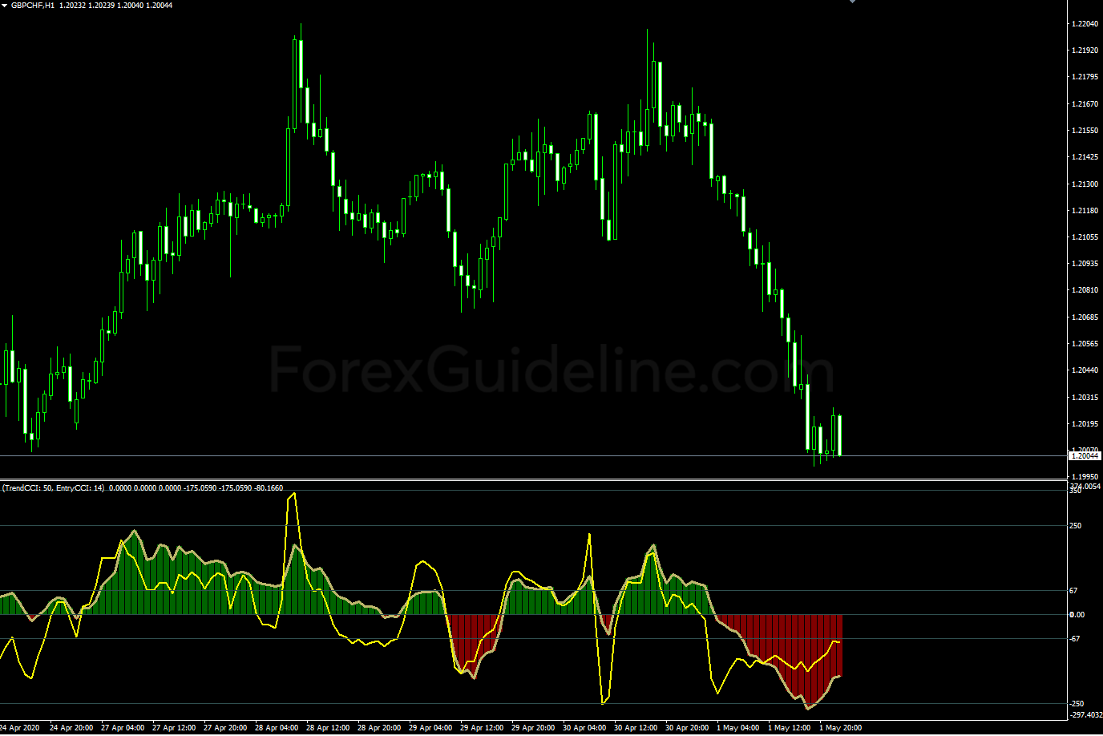Click the small arrow before GBPCHF,H1
Image resolution: width=1103 pixels, height=736 pixels.
[5, 5]
